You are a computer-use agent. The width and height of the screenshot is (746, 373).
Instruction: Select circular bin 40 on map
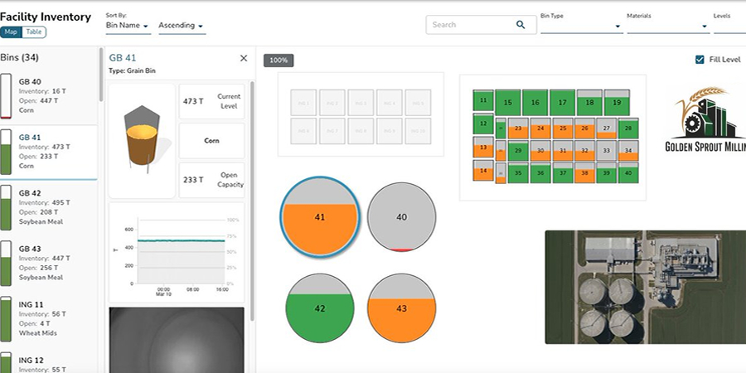pos(402,217)
